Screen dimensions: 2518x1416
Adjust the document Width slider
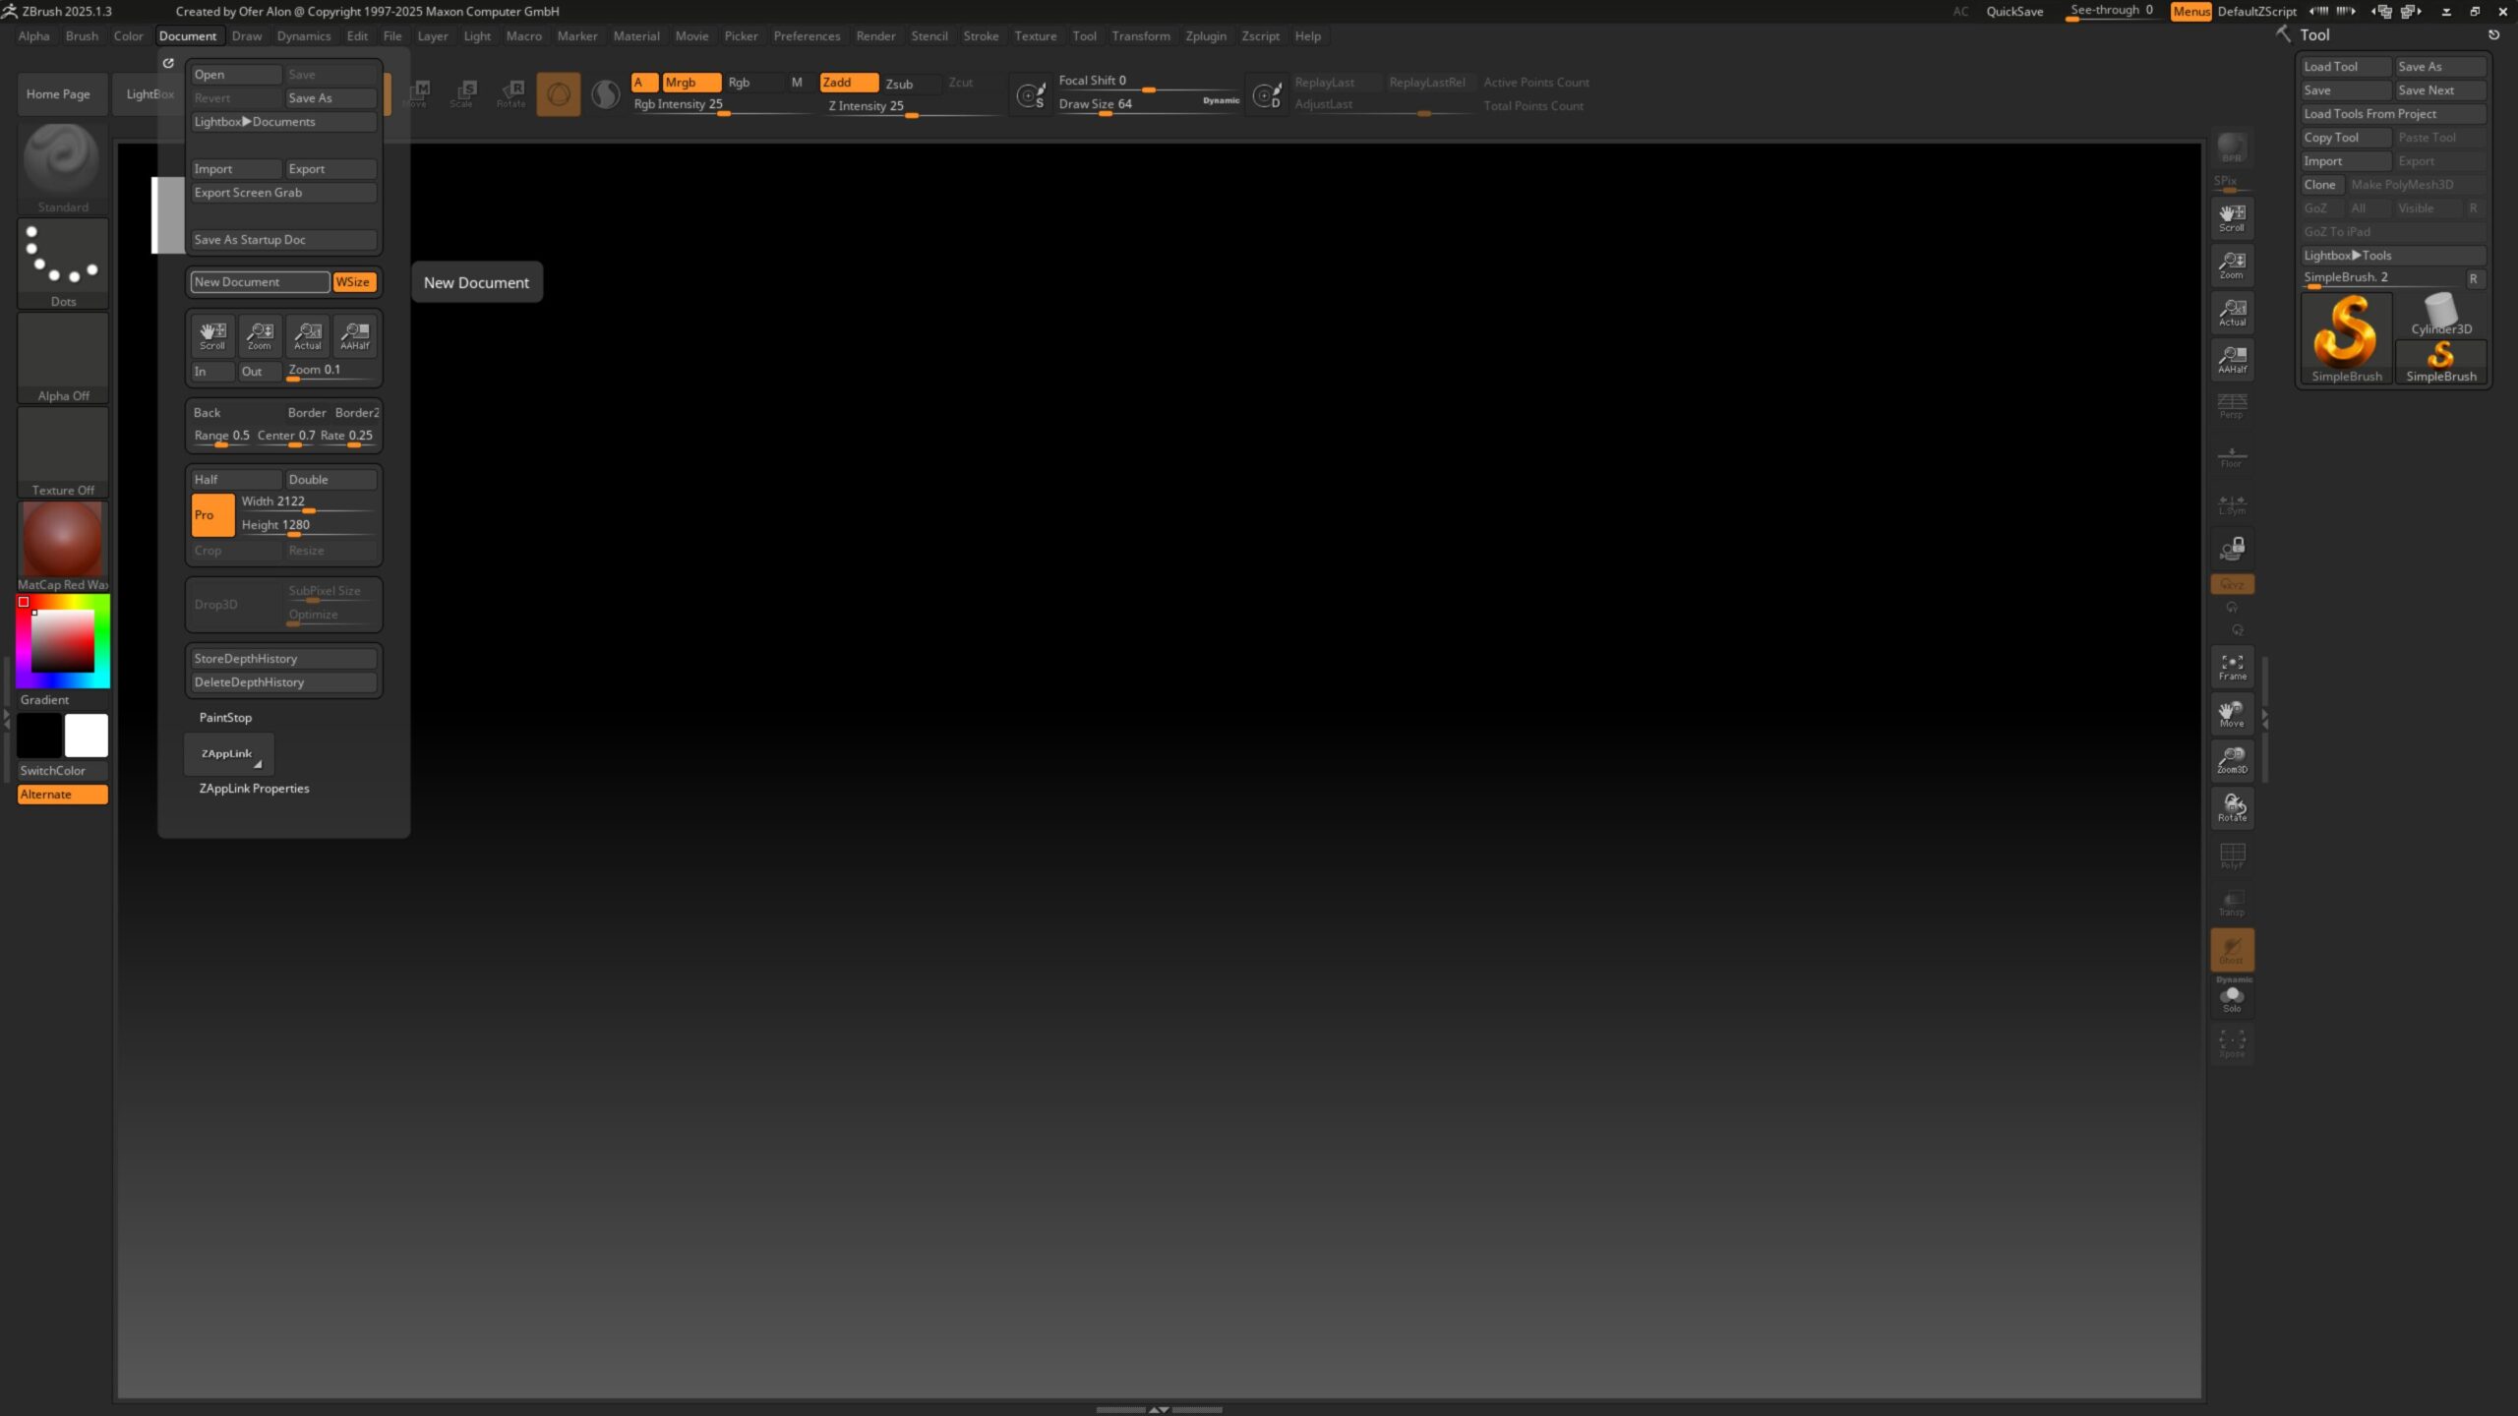point(307,503)
